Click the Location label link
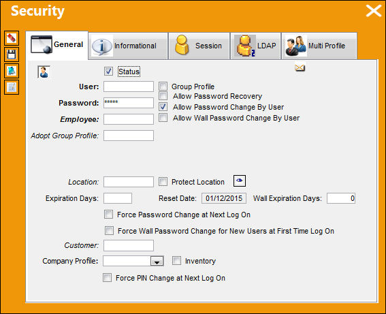Image resolution: width=386 pixels, height=314 pixels. 84,182
